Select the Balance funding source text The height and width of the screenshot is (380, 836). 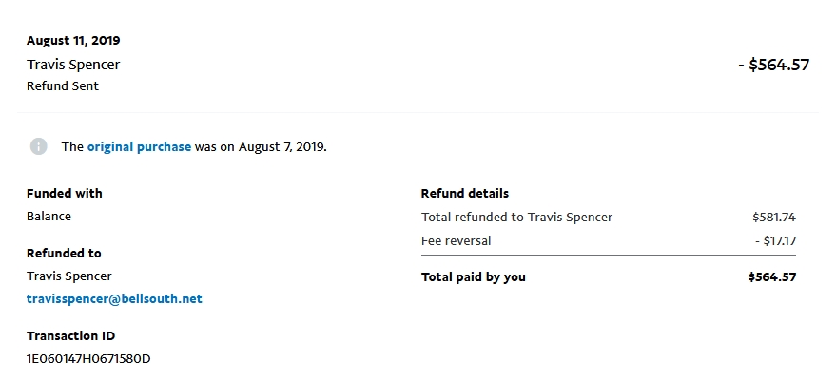coord(49,217)
